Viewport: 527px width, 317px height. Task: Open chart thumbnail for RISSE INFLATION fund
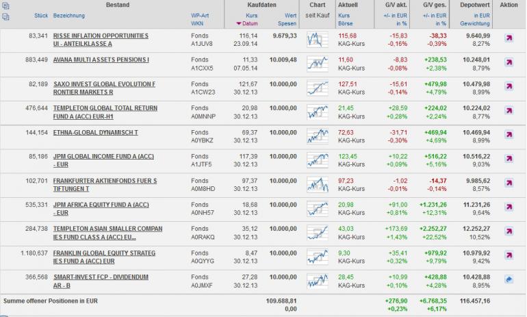[x=317, y=39]
